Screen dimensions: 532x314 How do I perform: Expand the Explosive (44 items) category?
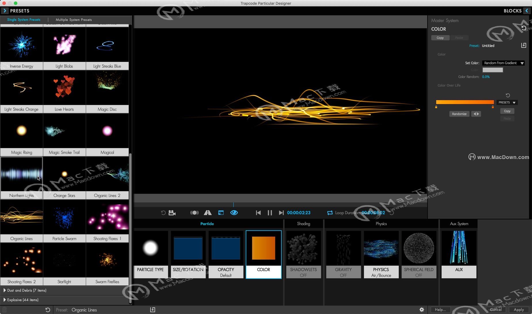click(22, 300)
